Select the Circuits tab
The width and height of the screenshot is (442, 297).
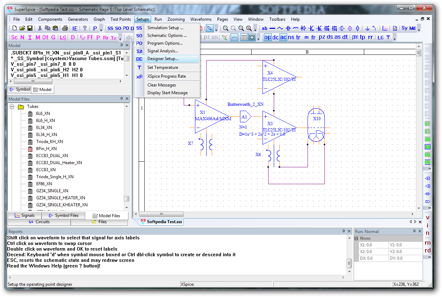39,222
